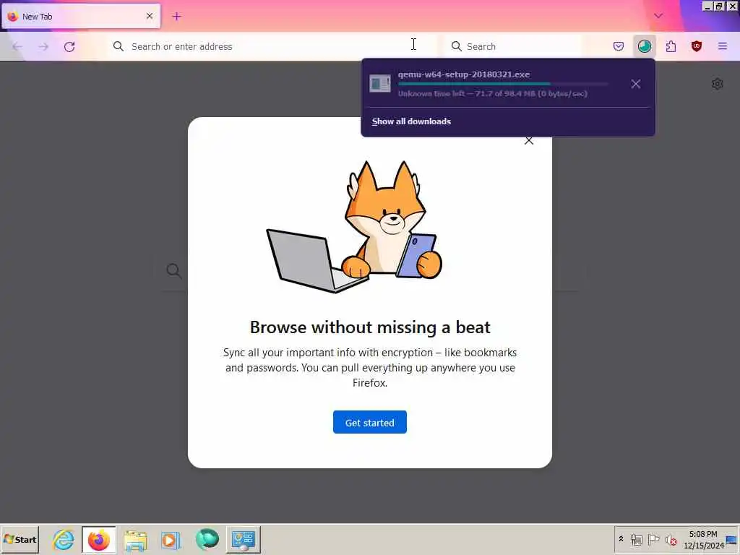Click the green globe taskbar icon
Screen dimensions: 740x555
click(207, 539)
